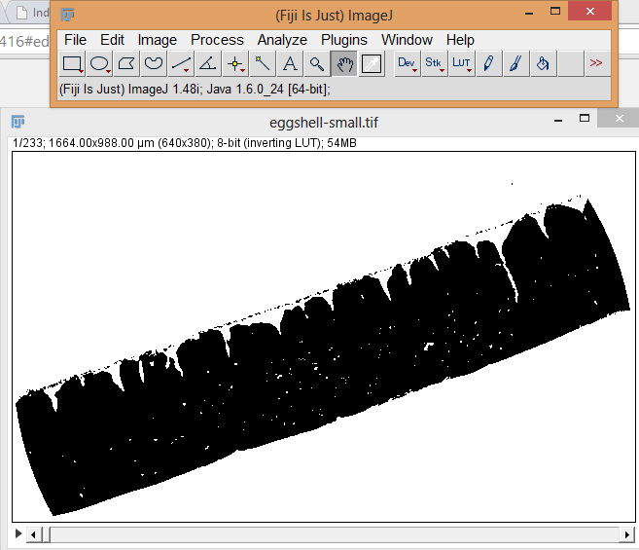This screenshot has height=550, width=639.
Task: Play the stack animation
Action: pos(18,533)
